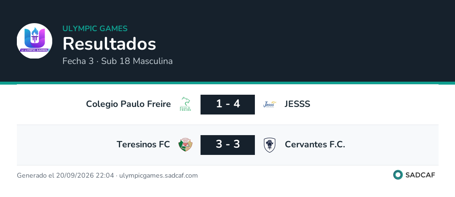This screenshot has height=197, width=455.
Task: Visit ulympicgames.sadcaf.com in the footer
Action: point(158,176)
